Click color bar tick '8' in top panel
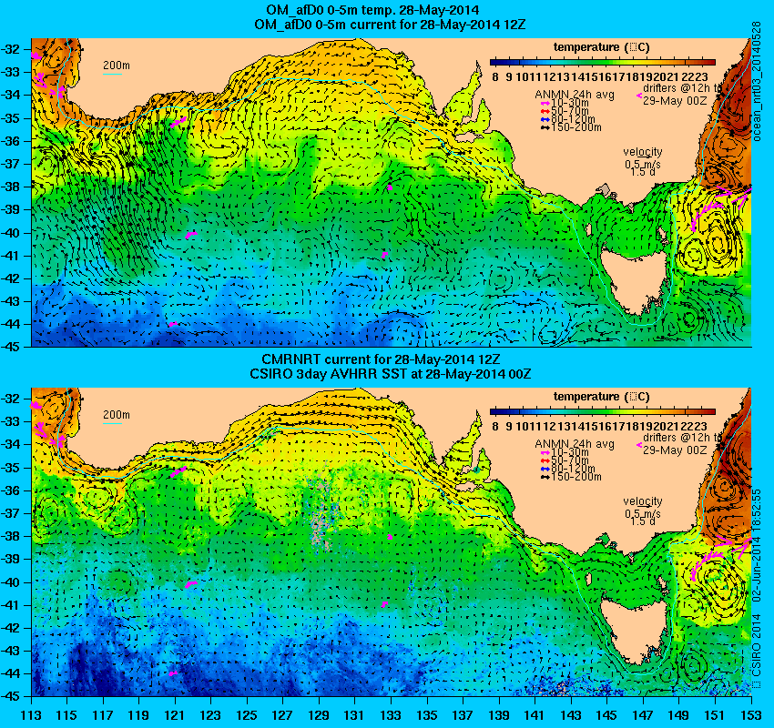Viewport: 774px width, 728px height. (x=495, y=77)
